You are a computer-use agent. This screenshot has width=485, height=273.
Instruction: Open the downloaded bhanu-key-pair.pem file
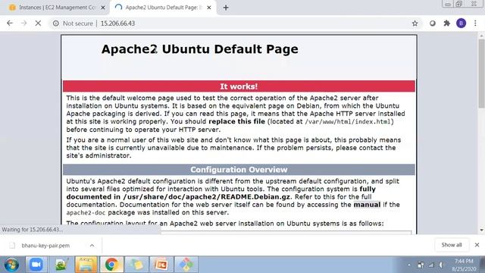45,246
